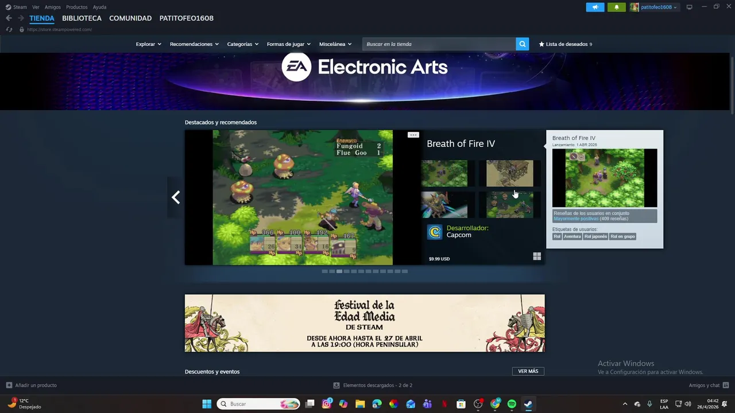Open the main Breath of Fire battle screenshot
The width and height of the screenshot is (735, 413).
click(x=303, y=197)
